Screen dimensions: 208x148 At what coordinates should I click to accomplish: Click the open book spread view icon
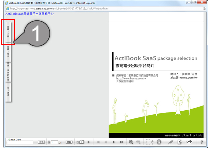pyautogui.click(x=82, y=142)
